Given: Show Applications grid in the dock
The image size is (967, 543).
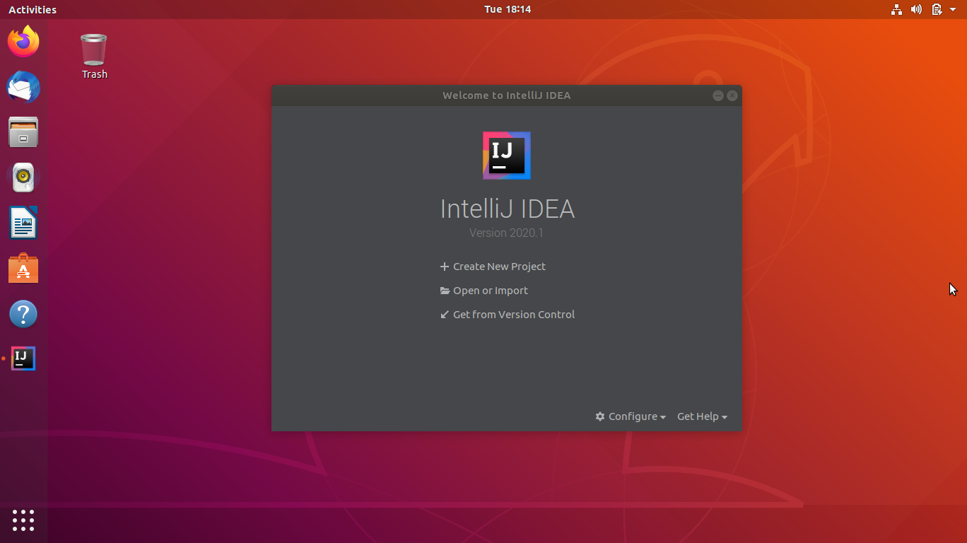Looking at the screenshot, I should 23,520.
